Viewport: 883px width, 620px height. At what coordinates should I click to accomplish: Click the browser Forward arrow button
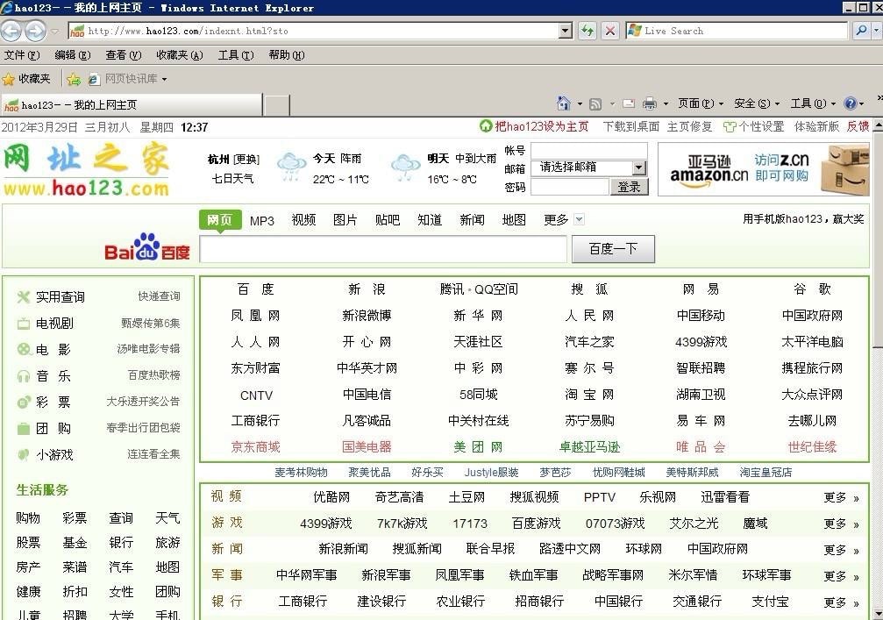click(35, 31)
